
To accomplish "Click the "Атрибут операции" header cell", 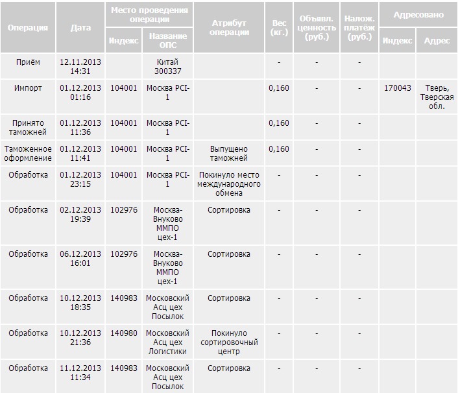I will coord(230,28).
